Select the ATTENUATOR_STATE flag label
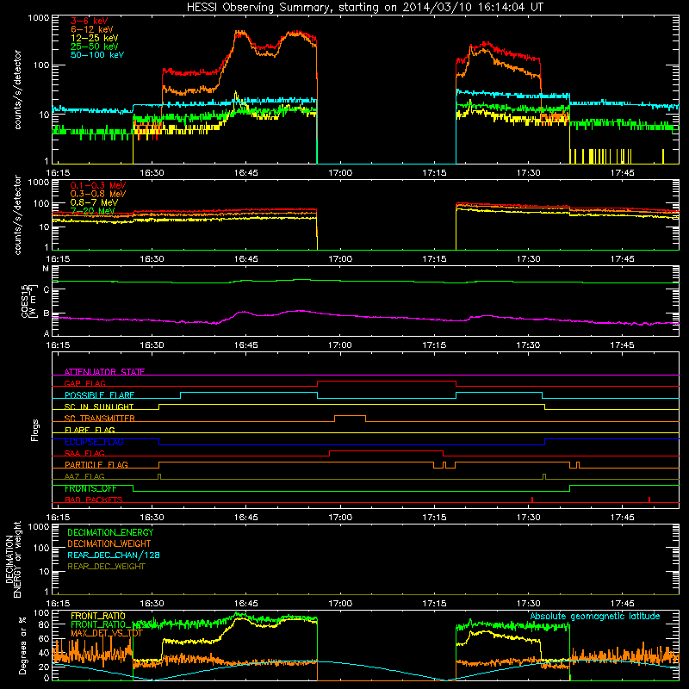Viewport: 689px width, 689px height. (104, 372)
